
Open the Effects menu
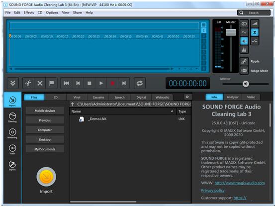click(29, 12)
